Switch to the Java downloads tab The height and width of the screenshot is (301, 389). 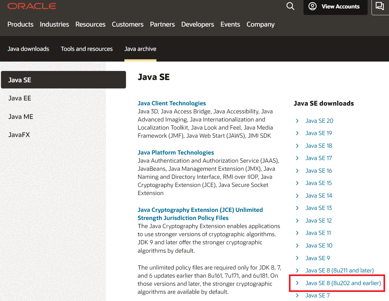28,49
